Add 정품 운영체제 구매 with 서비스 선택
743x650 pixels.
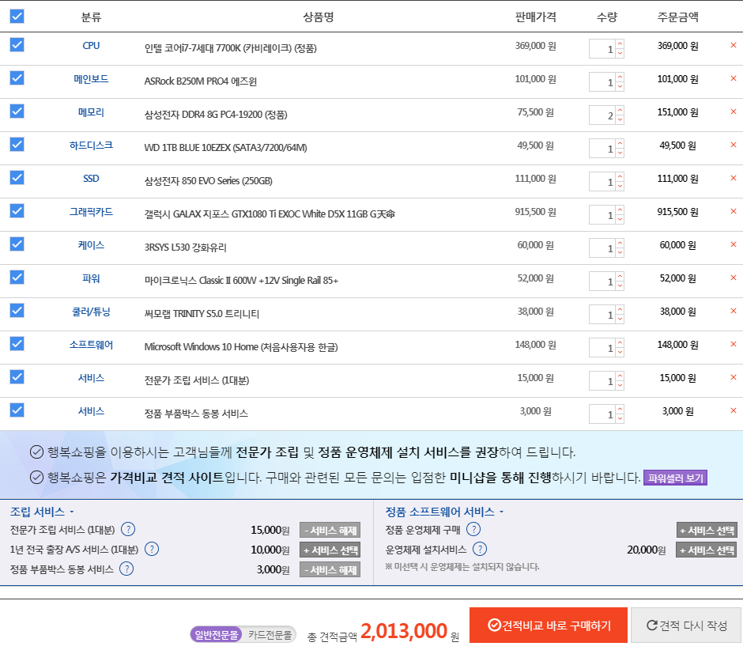(707, 530)
